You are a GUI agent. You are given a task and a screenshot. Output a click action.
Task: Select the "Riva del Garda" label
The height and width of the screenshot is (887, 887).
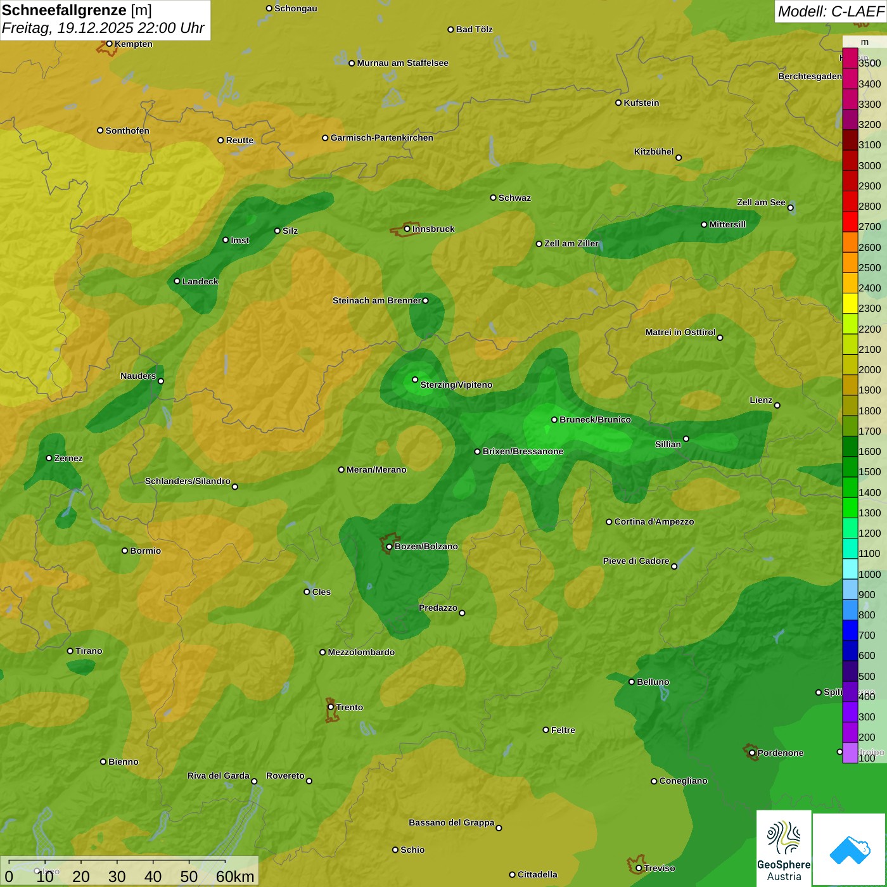click(x=219, y=775)
